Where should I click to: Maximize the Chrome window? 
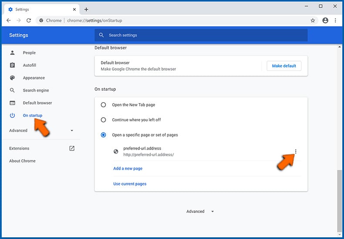tap(320, 7)
